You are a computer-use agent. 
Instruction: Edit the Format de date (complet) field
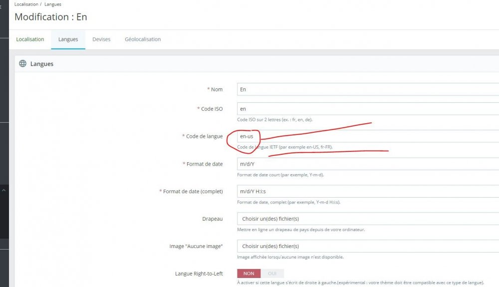click(368, 191)
